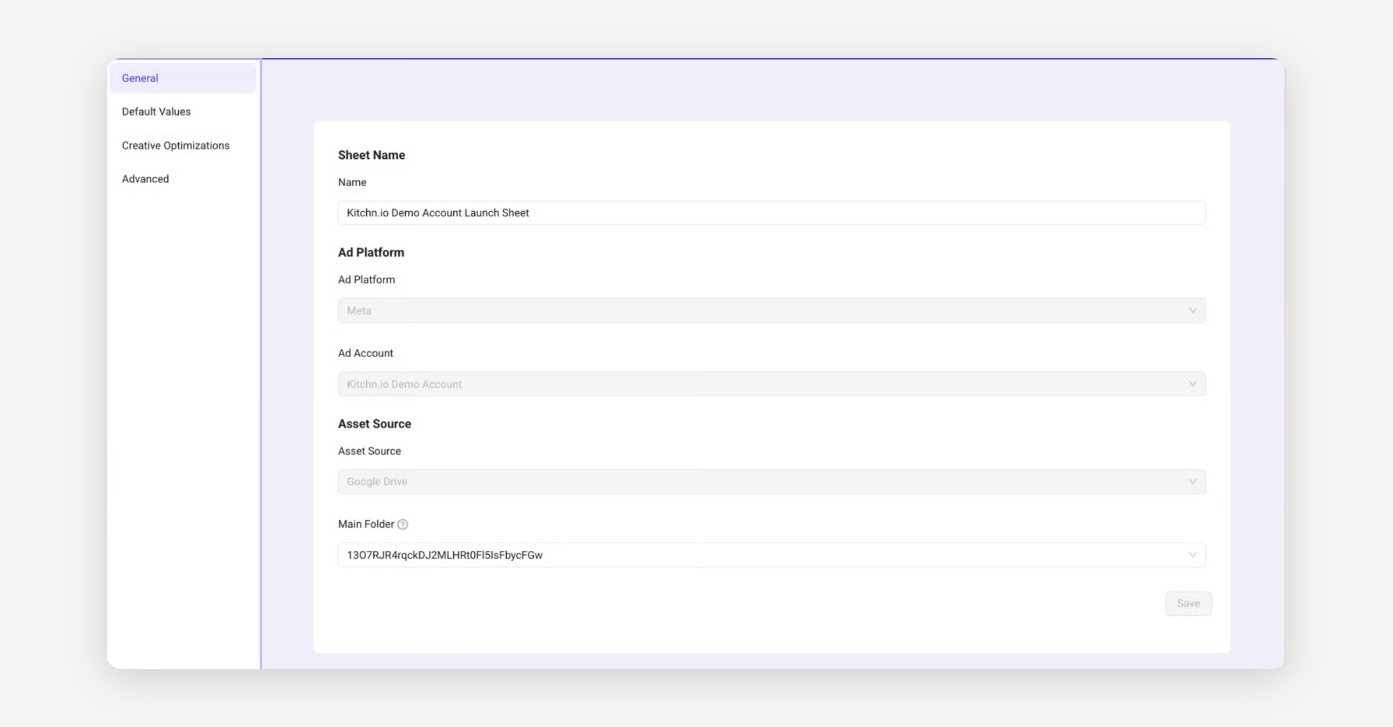Focus the sheet Name text field
The height and width of the screenshot is (727, 1393).
tap(771, 213)
